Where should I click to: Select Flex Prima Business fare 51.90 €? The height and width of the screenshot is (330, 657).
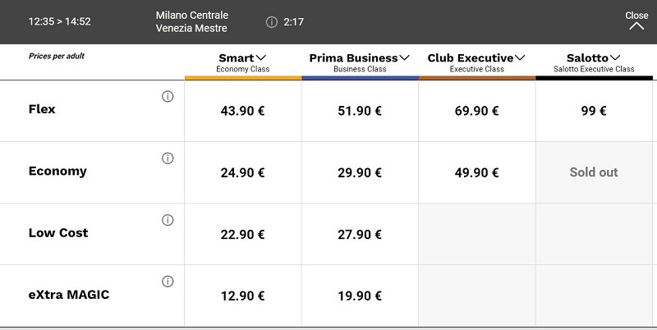[x=360, y=111]
